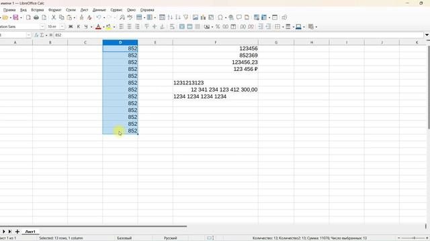Click the Базовый page style status field

point(124,238)
